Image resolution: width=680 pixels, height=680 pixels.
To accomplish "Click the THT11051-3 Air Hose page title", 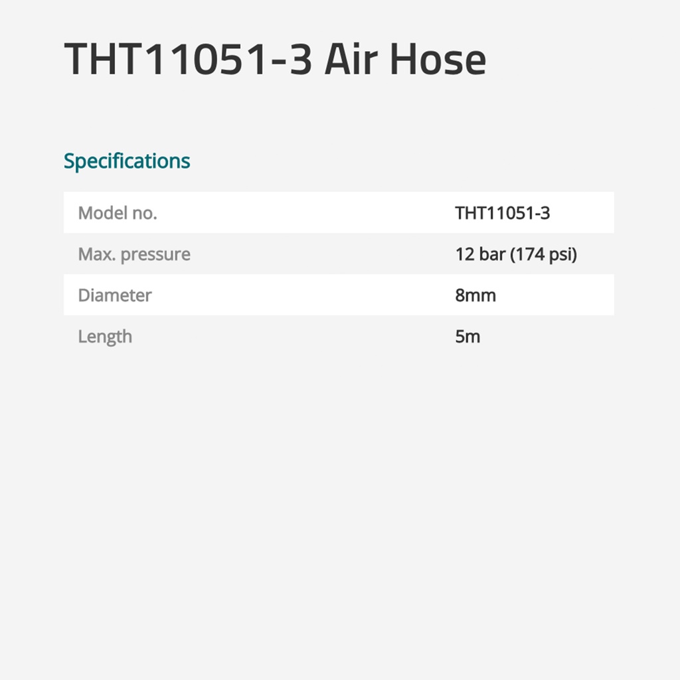I will (x=275, y=58).
